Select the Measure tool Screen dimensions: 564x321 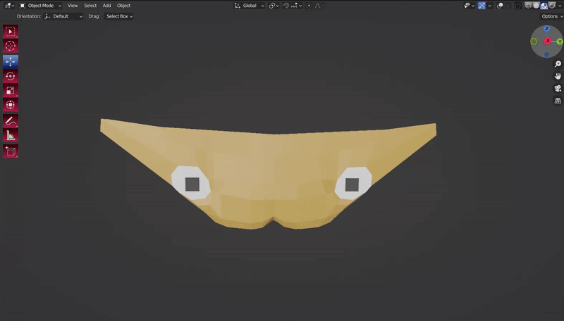click(11, 135)
